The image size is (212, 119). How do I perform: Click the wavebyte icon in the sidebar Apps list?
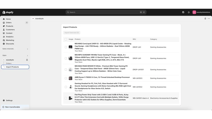4,60
